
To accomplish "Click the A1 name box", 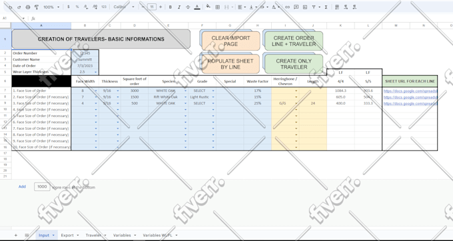I will click(x=13, y=18).
